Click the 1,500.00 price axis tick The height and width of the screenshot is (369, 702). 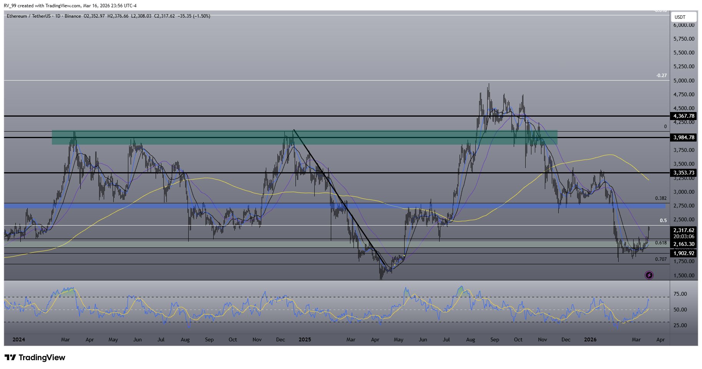pos(684,275)
